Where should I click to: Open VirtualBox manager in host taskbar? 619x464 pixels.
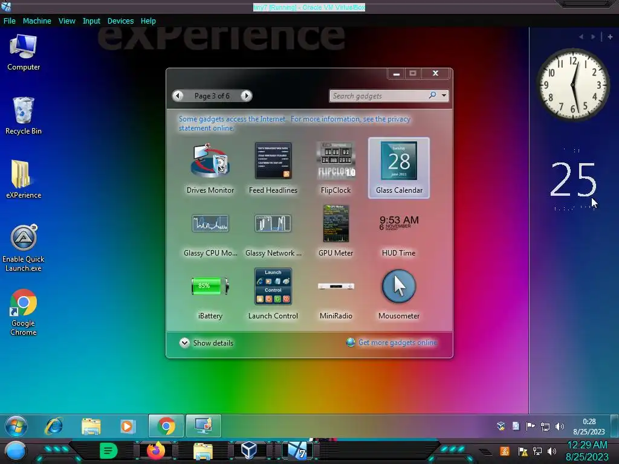(249, 451)
